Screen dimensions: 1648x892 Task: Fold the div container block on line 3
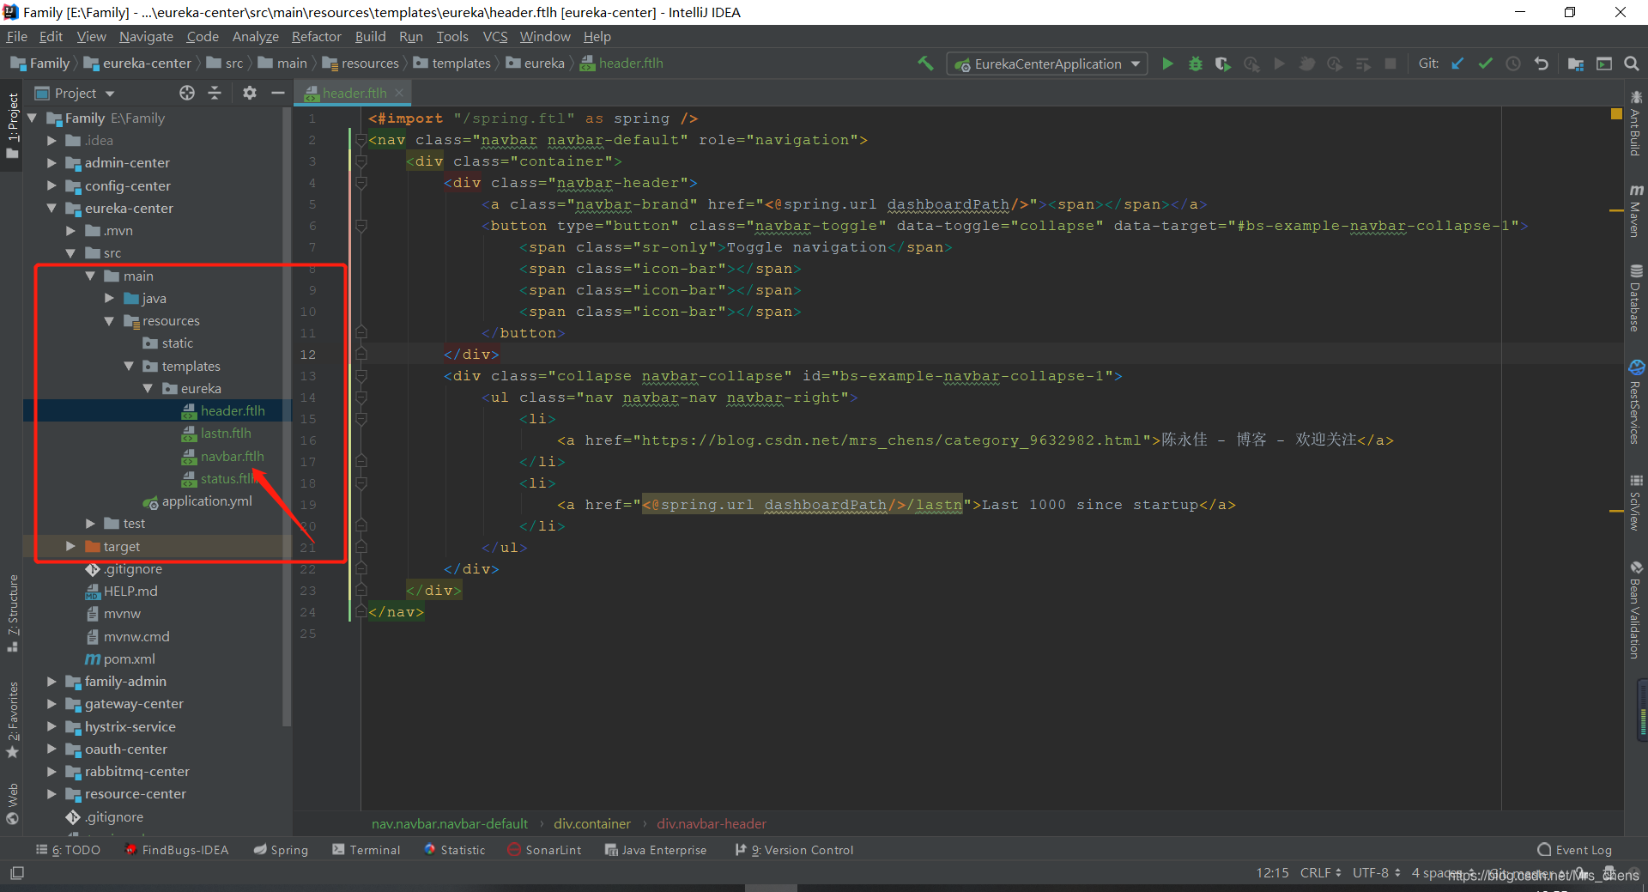[361, 161]
